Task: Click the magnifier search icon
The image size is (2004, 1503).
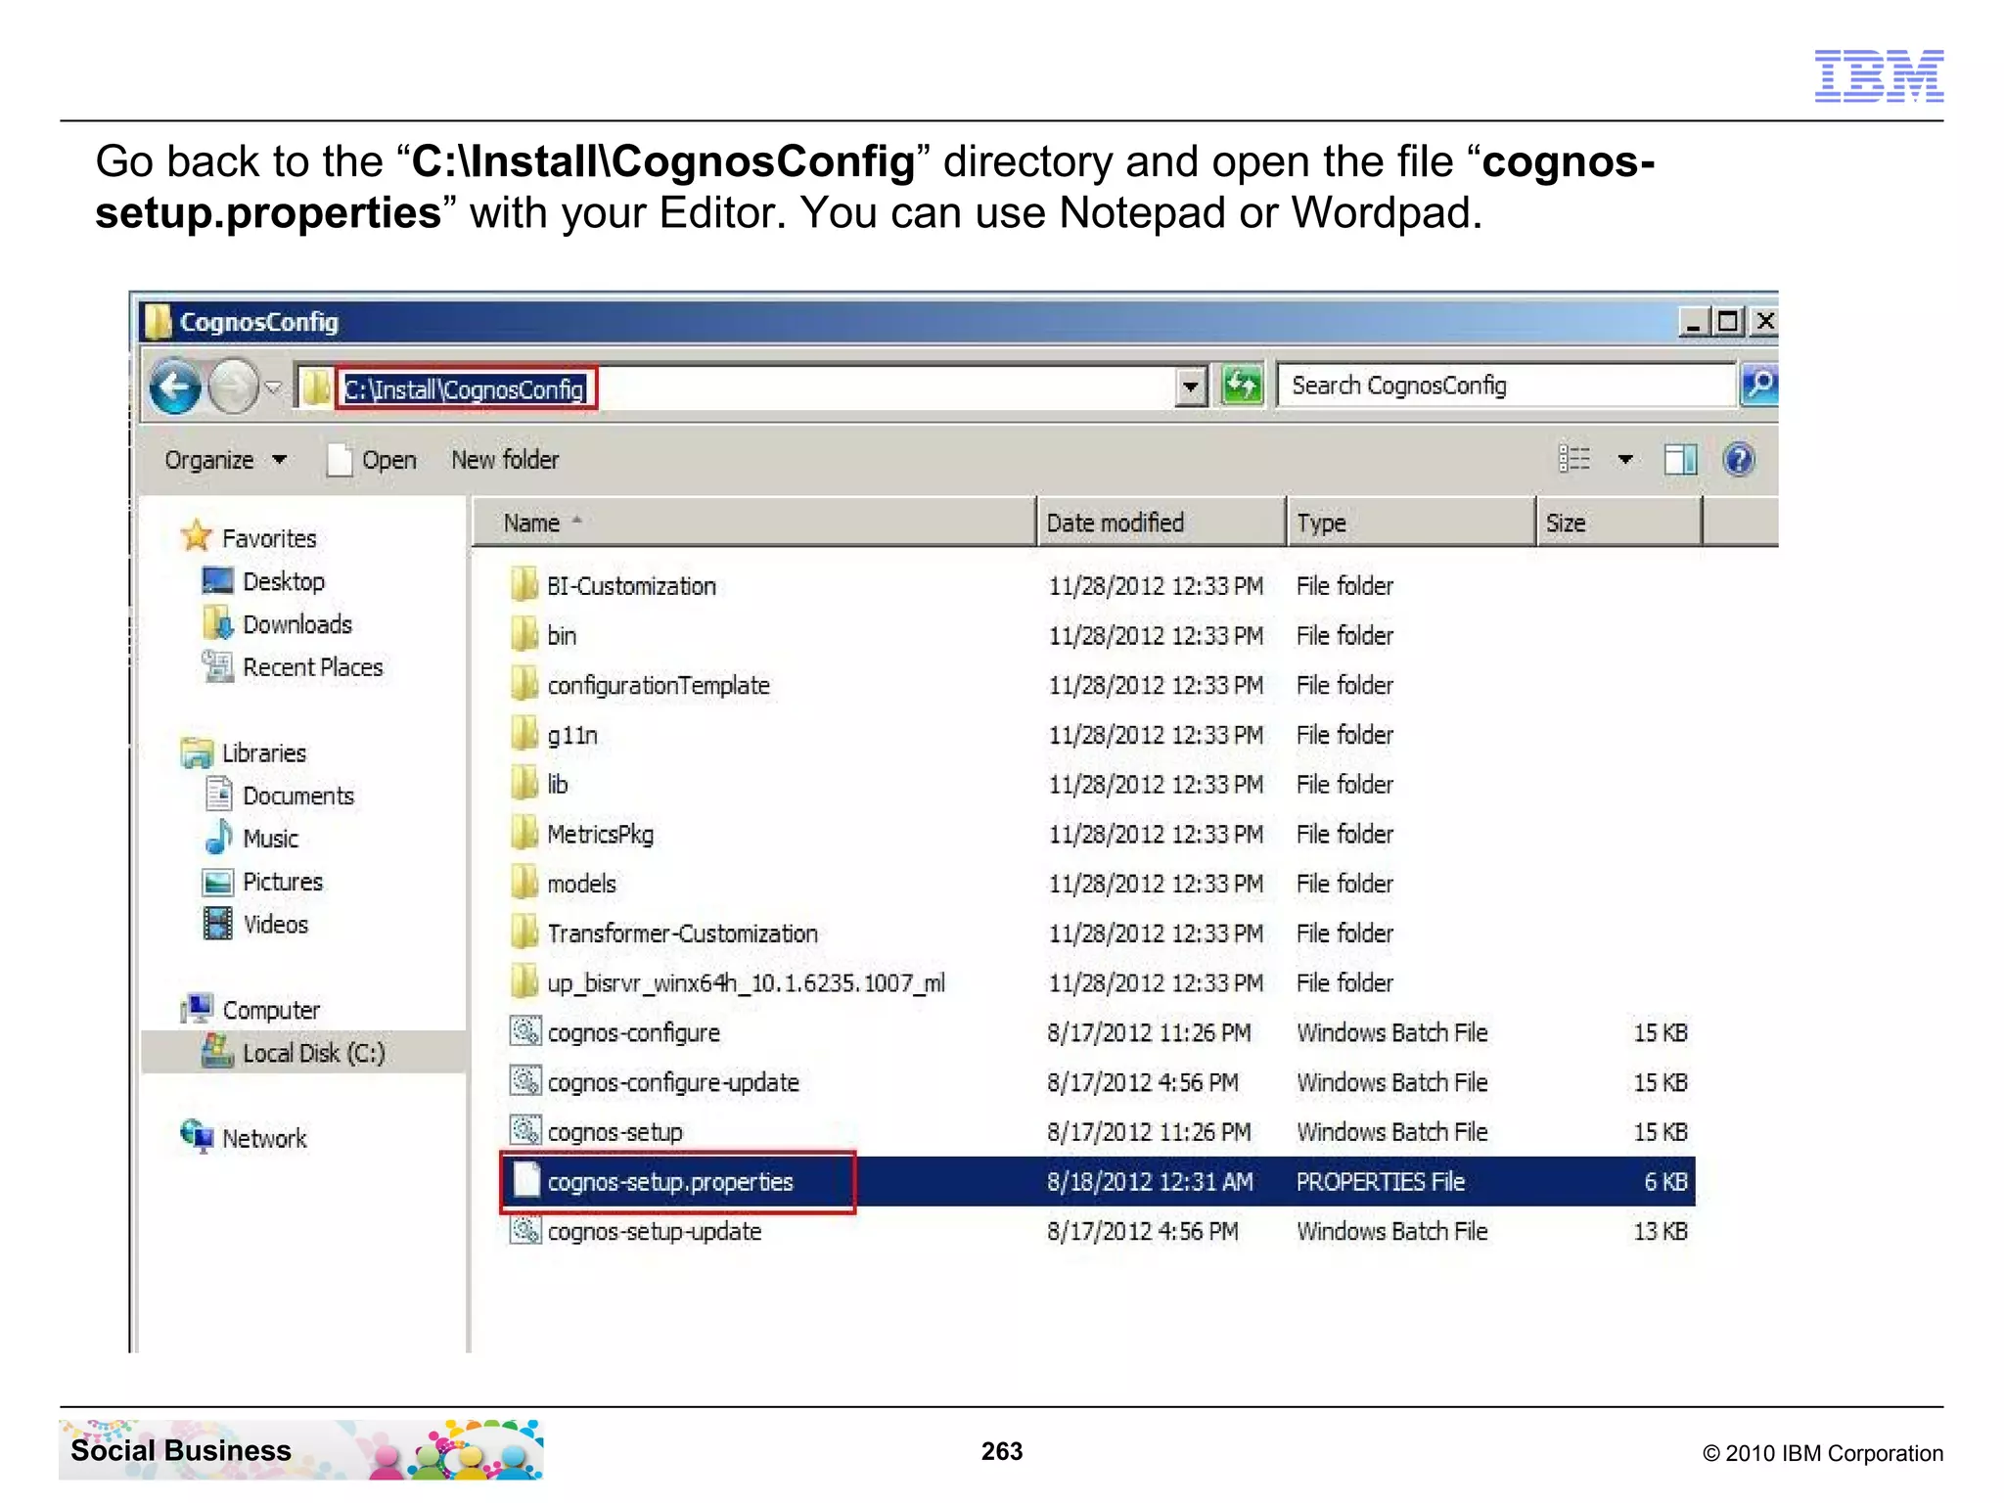Action: click(x=1759, y=385)
